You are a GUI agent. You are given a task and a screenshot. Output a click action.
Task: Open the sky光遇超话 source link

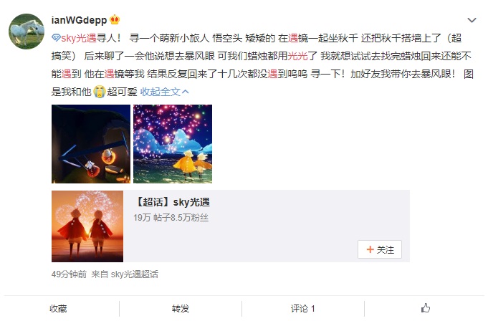(135, 274)
